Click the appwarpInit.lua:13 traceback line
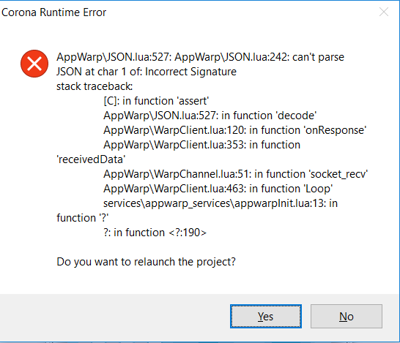400x343 pixels. [x=221, y=203]
